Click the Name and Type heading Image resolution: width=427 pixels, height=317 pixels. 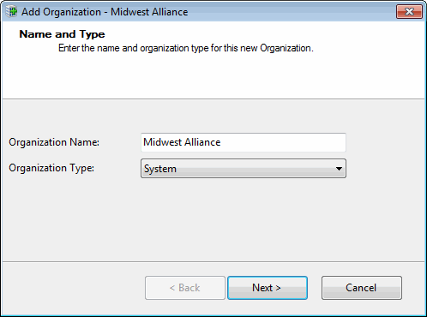62,34
